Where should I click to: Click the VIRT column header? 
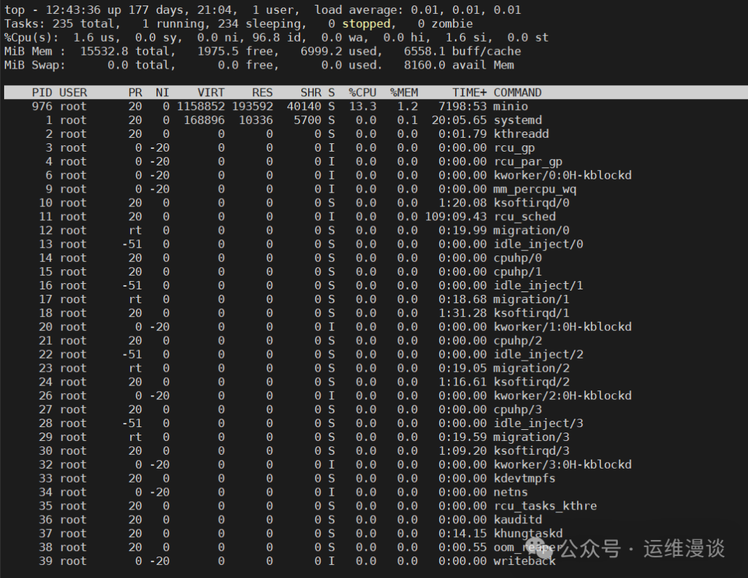pyautogui.click(x=211, y=92)
